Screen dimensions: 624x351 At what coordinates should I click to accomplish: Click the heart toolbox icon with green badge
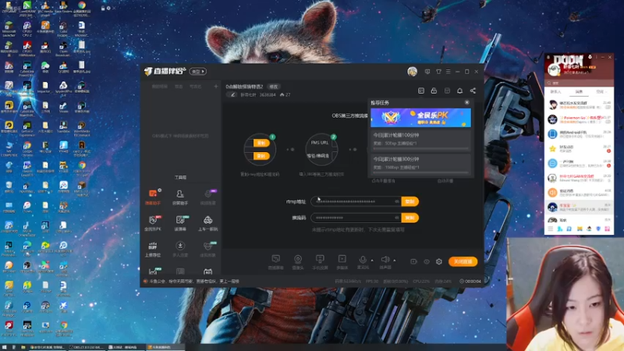[x=207, y=246]
